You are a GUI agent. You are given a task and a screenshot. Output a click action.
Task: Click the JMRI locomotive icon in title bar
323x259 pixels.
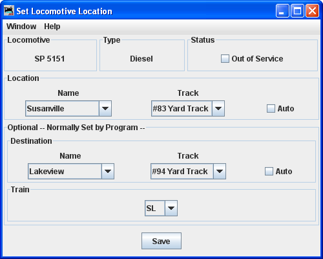pyautogui.click(x=9, y=10)
